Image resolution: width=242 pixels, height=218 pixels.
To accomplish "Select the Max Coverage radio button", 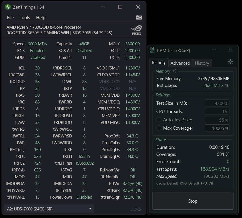I will (159, 128).
